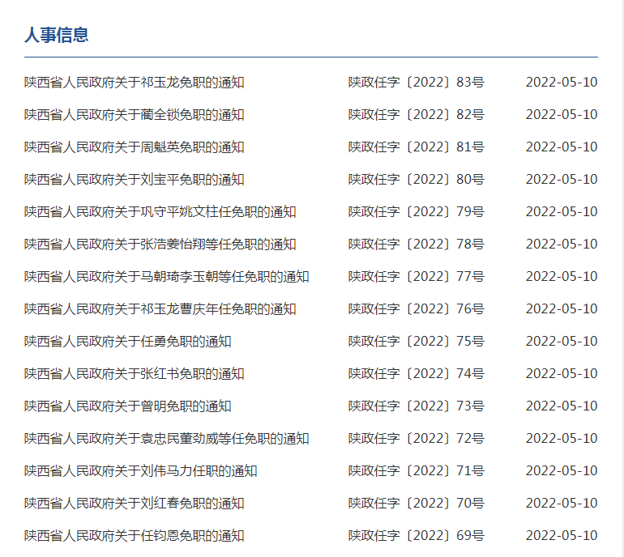This screenshot has height=557, width=624.
Task: Select the 曾明免职 notice link
Action: point(127,406)
